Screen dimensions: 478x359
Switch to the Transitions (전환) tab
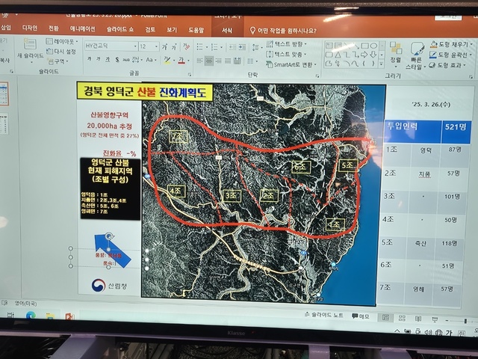click(x=53, y=28)
